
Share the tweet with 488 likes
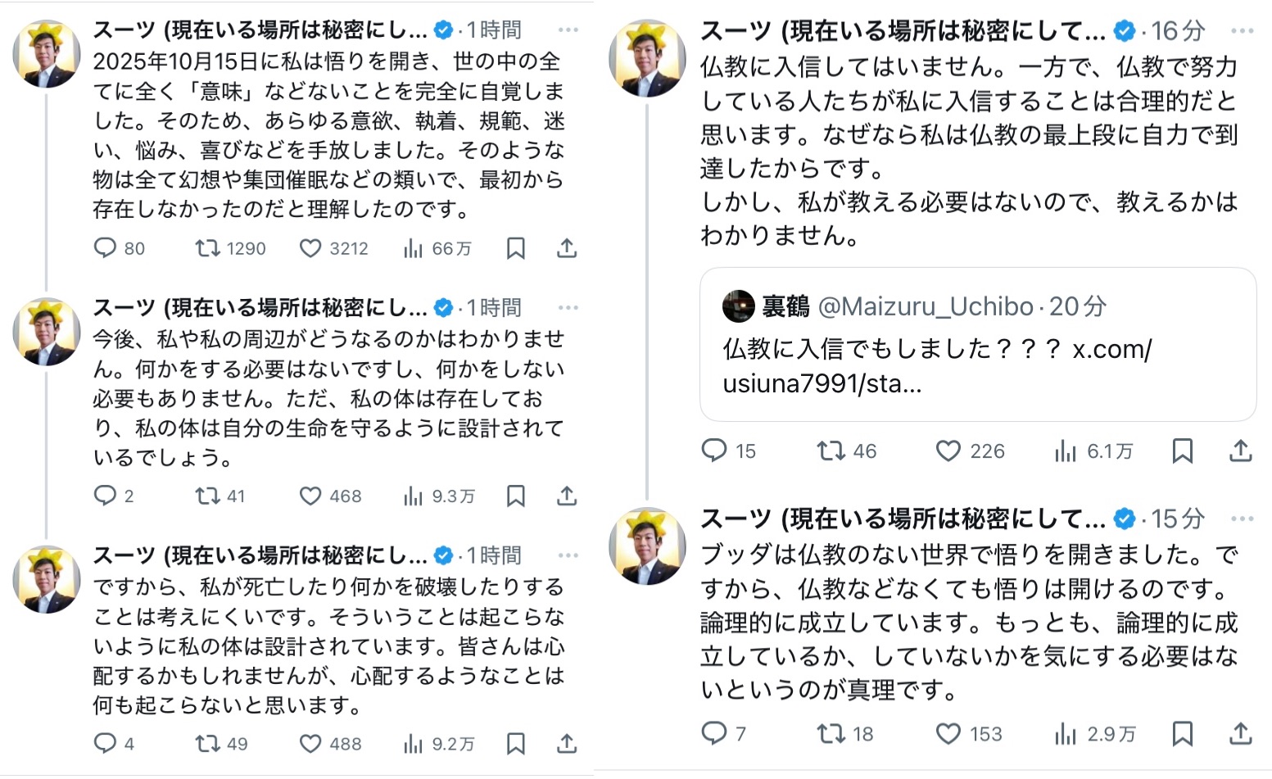coord(567,744)
